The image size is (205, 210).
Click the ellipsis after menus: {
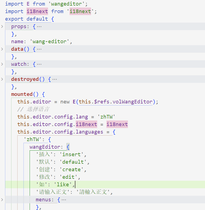pyautogui.click(x=64, y=200)
